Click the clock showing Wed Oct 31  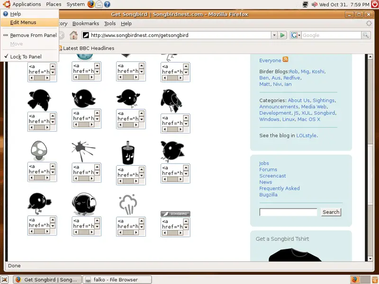pos(344,4)
